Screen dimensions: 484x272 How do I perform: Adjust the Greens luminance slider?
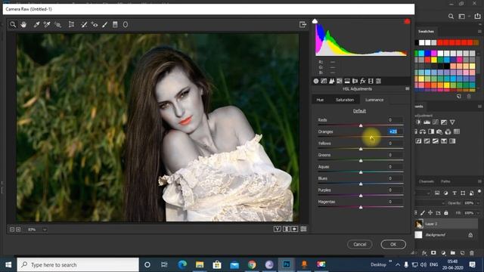(361, 160)
